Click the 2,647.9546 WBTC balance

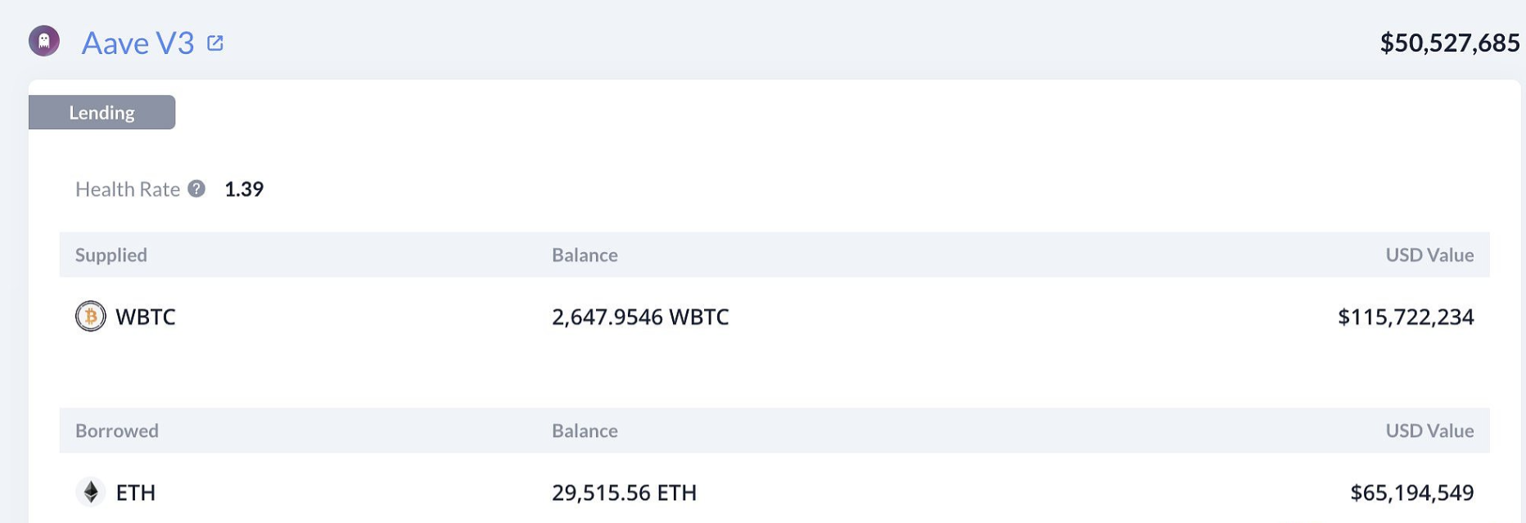pyautogui.click(x=640, y=317)
